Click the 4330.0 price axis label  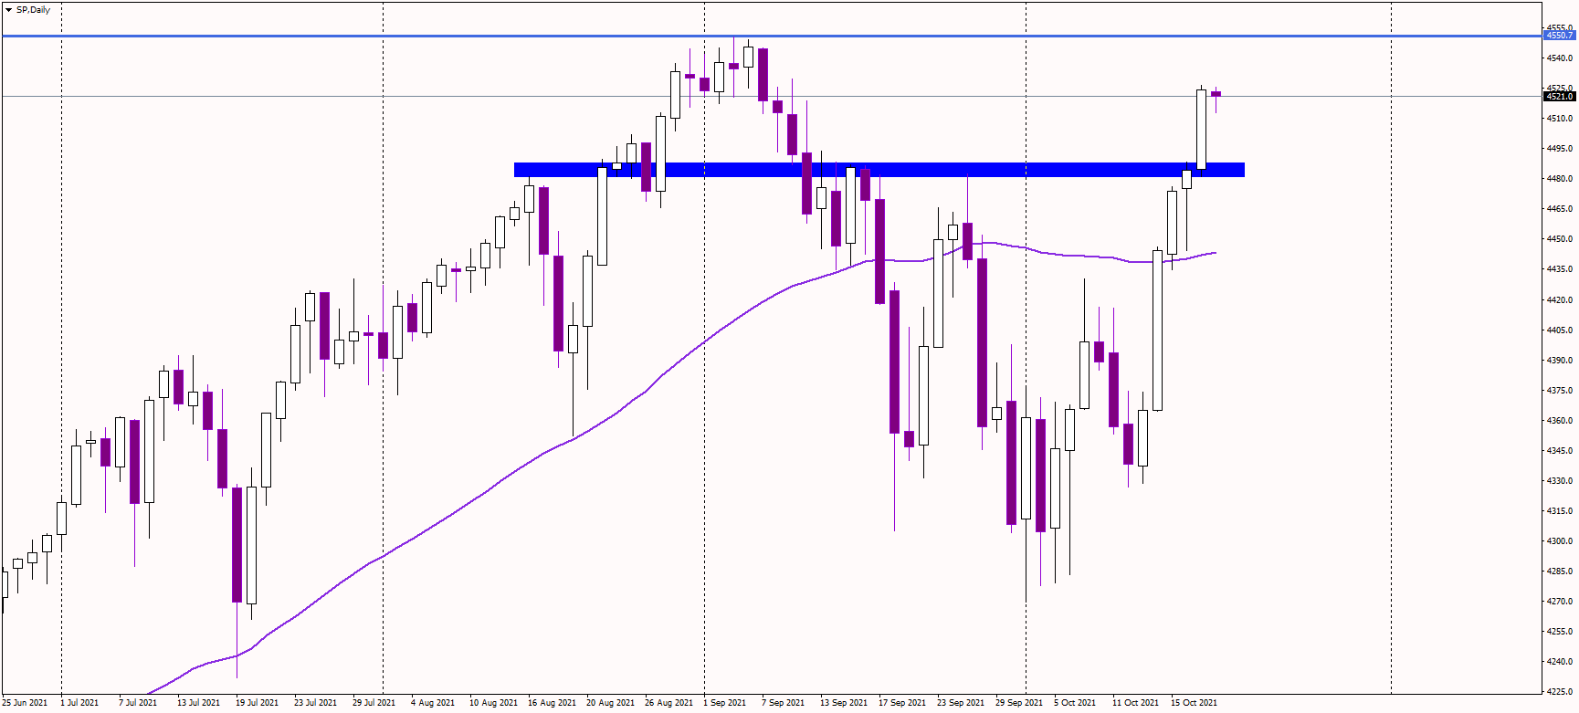coord(1560,481)
